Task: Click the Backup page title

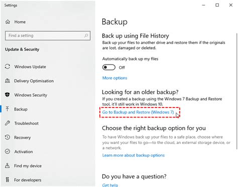Action: tap(114, 22)
